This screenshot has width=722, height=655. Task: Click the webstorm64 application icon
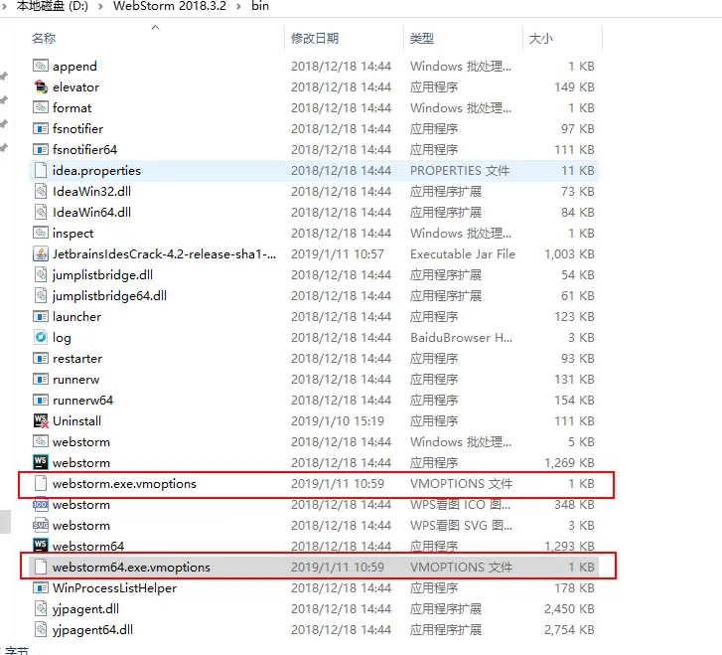pos(41,546)
